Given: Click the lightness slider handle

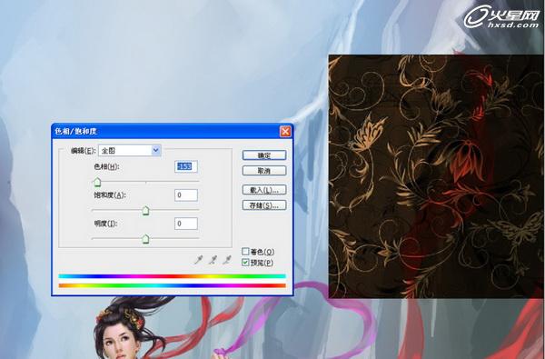Looking at the screenshot, I should point(145,239).
